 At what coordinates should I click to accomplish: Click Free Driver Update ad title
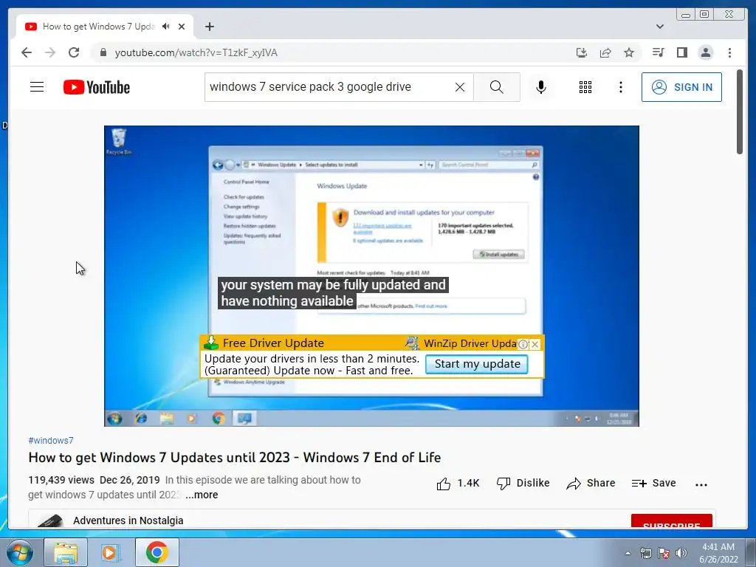click(273, 343)
